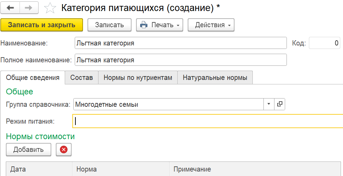Open the Действия dropdown menu

[211, 25]
